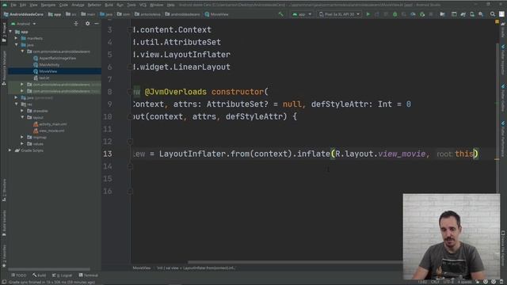Image resolution: width=507 pixels, height=285 pixels.
Task: Click the horizontal scrollbar below the editor
Action: pos(295,262)
